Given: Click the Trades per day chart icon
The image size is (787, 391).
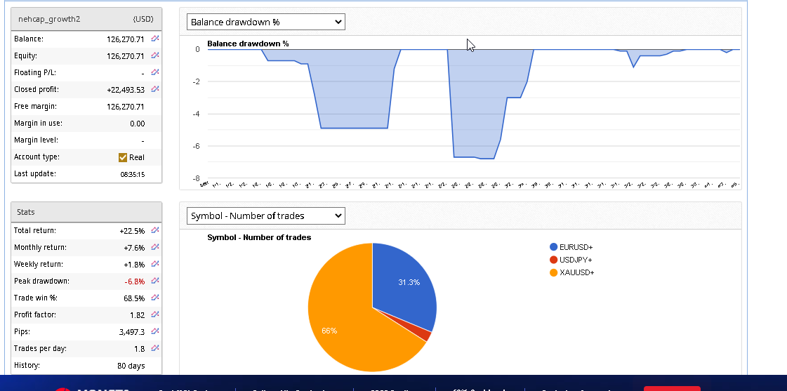Looking at the screenshot, I should click(155, 348).
